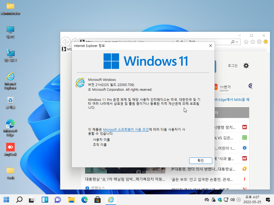Open headline 대통령실 "北 7차 핵실험 임박
274x205 pixels.
(125, 179)
